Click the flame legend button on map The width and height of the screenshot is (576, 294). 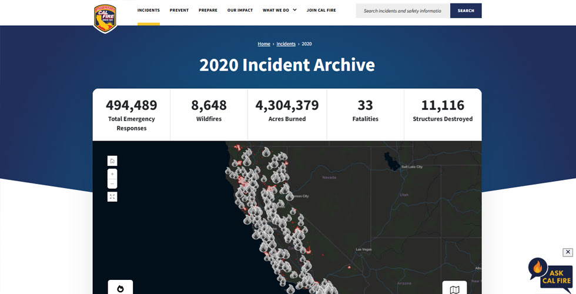[x=120, y=288]
